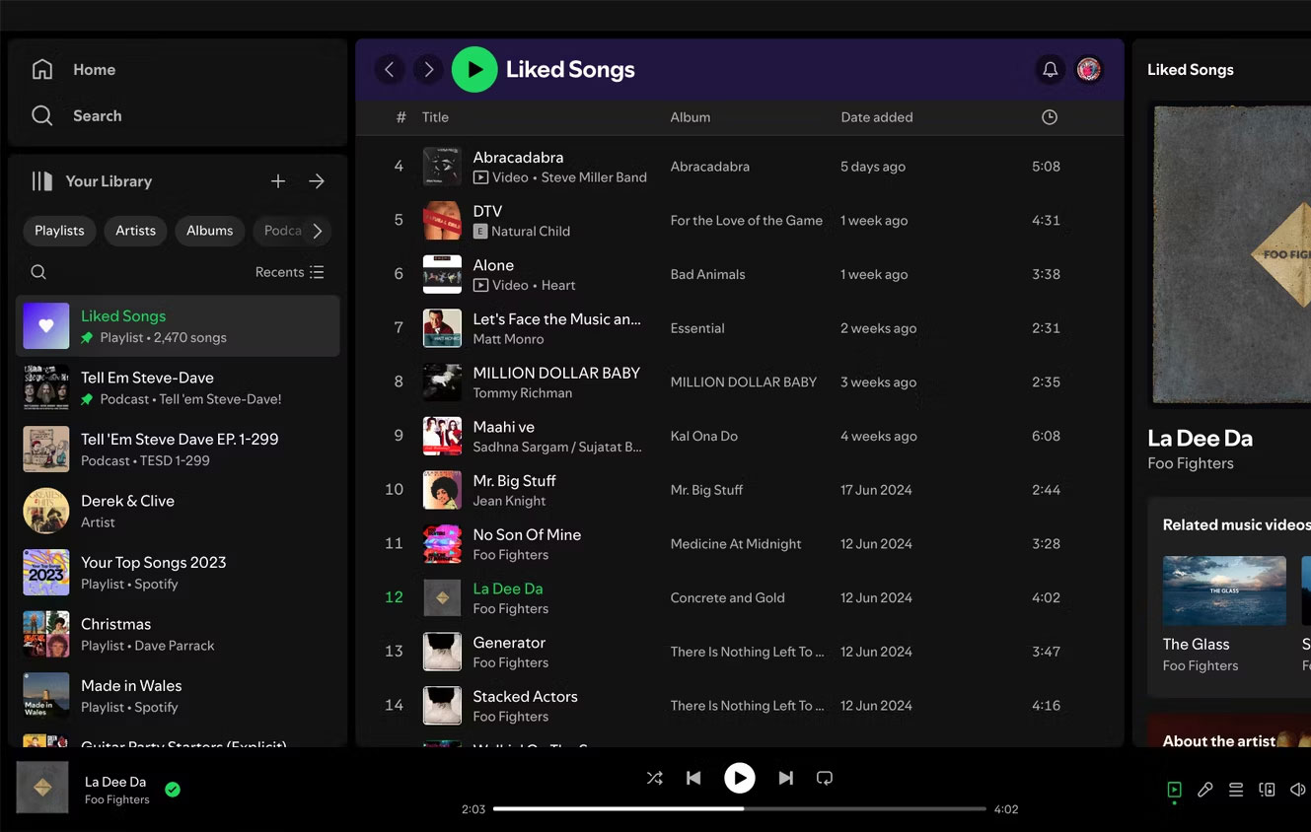Click the search icon inside Your Library
The height and width of the screenshot is (832, 1311).
[x=38, y=272]
